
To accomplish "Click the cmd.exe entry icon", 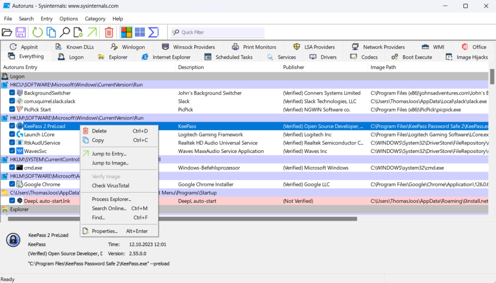I will pos(20,168).
